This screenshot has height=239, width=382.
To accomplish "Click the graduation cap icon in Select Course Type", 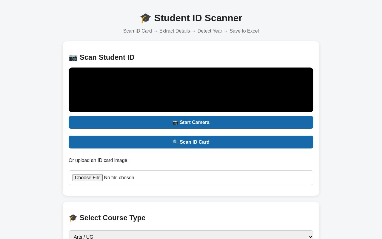I will pyautogui.click(x=73, y=218).
